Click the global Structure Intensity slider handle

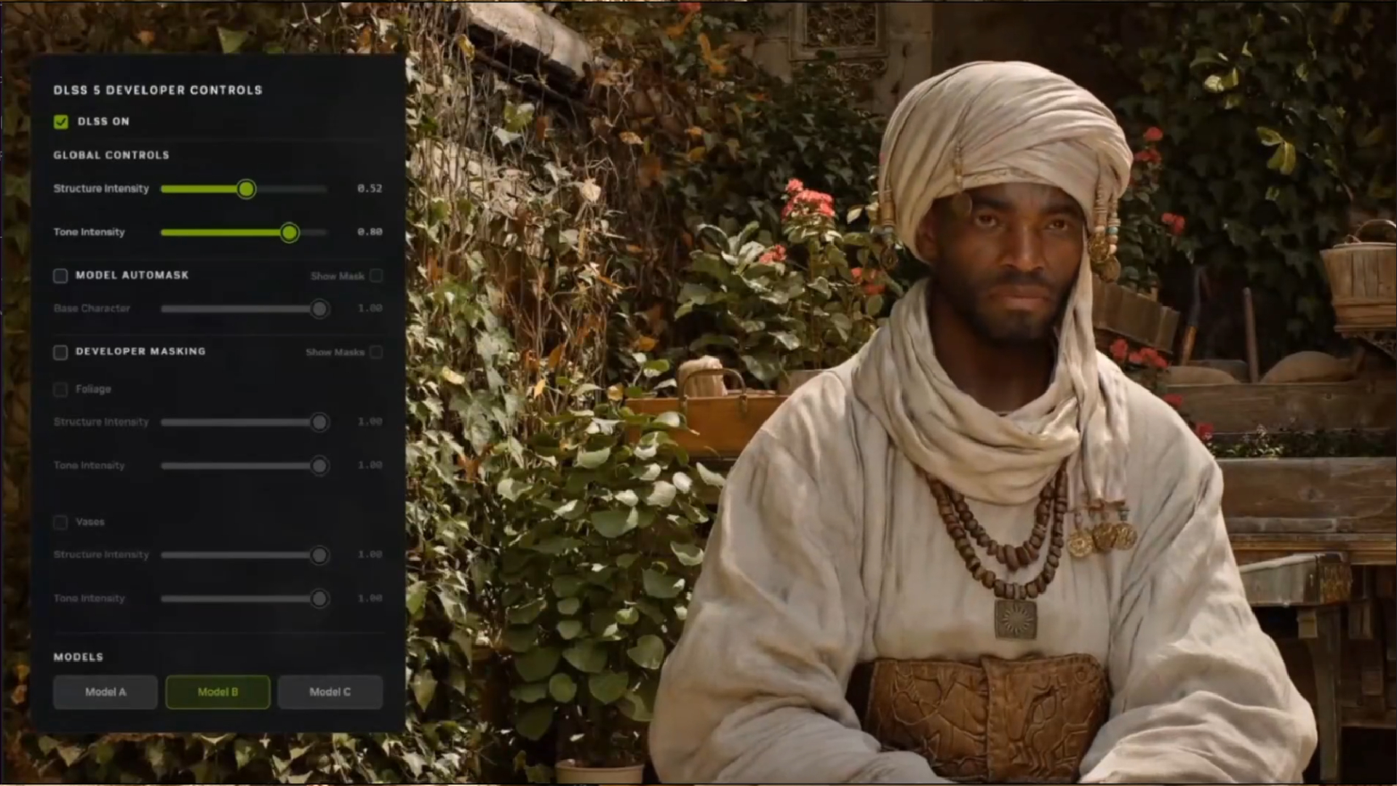(x=247, y=189)
